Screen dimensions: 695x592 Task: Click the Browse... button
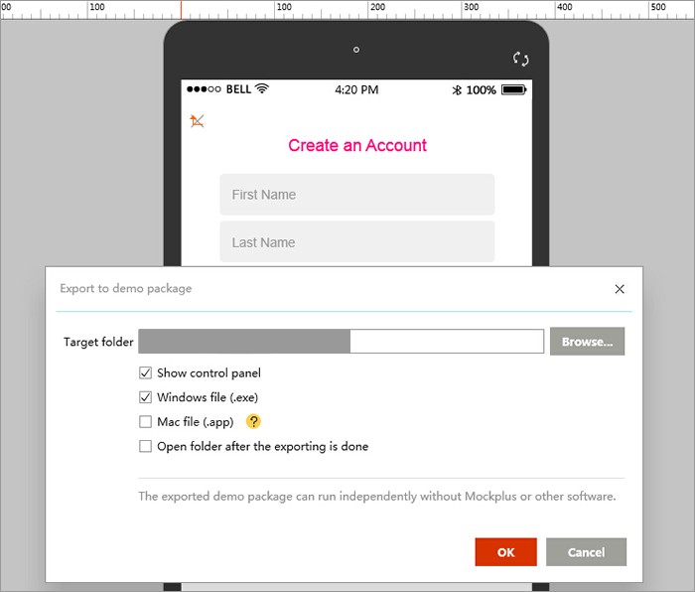tap(588, 342)
